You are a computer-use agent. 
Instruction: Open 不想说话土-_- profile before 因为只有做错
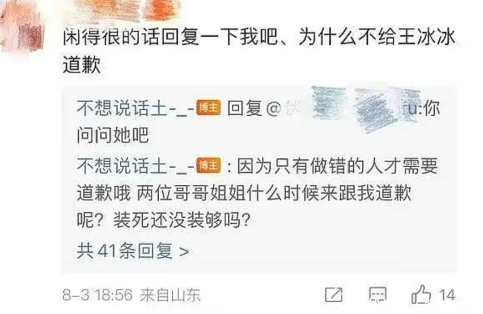point(136,166)
